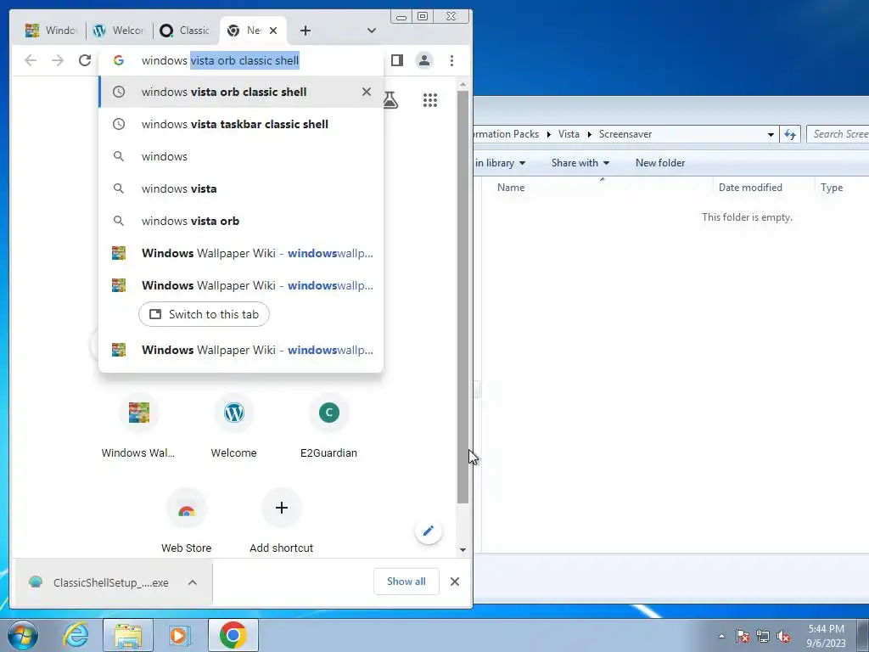This screenshot has width=869, height=652.
Task: Click in the Chrome address bar text
Action: click(x=220, y=60)
